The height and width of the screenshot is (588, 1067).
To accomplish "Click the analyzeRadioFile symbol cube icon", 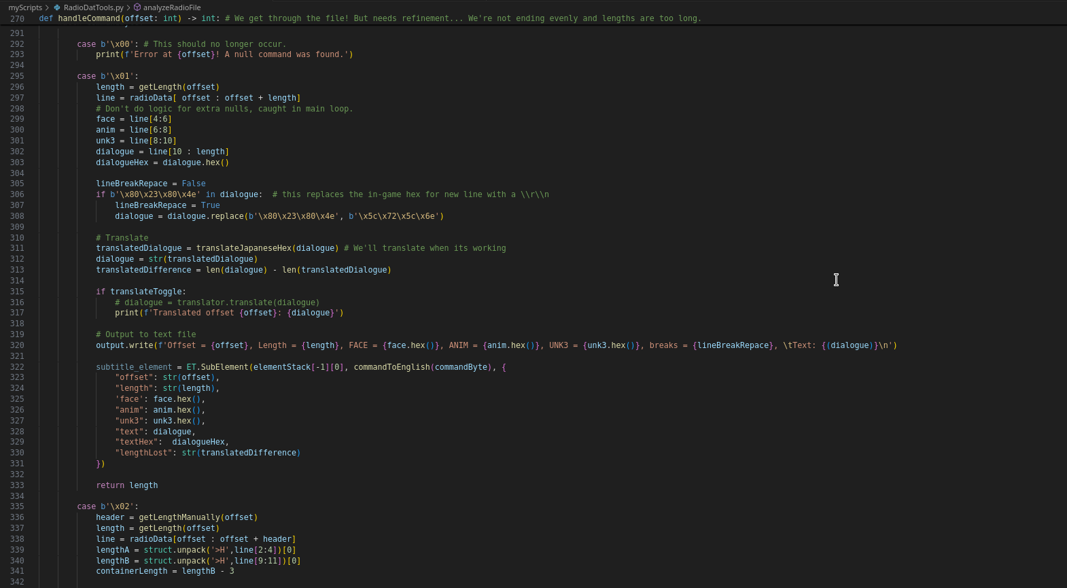I will [137, 7].
